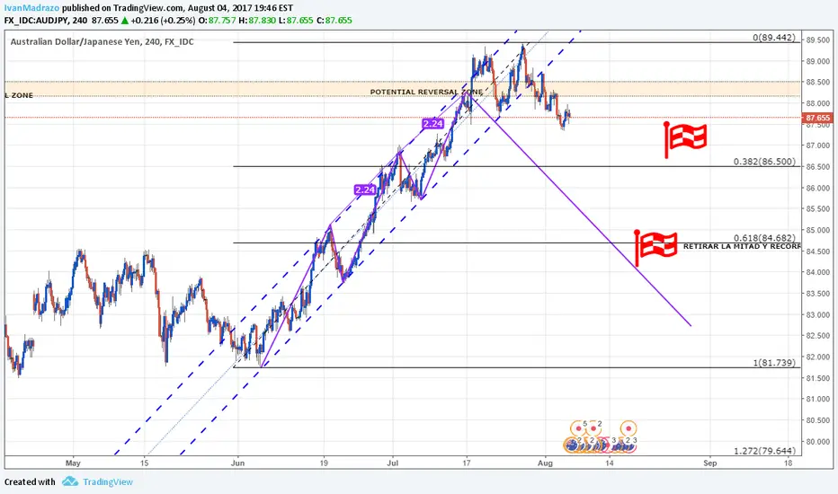Click the Created with caption text
The image size is (838, 494).
tap(30, 481)
